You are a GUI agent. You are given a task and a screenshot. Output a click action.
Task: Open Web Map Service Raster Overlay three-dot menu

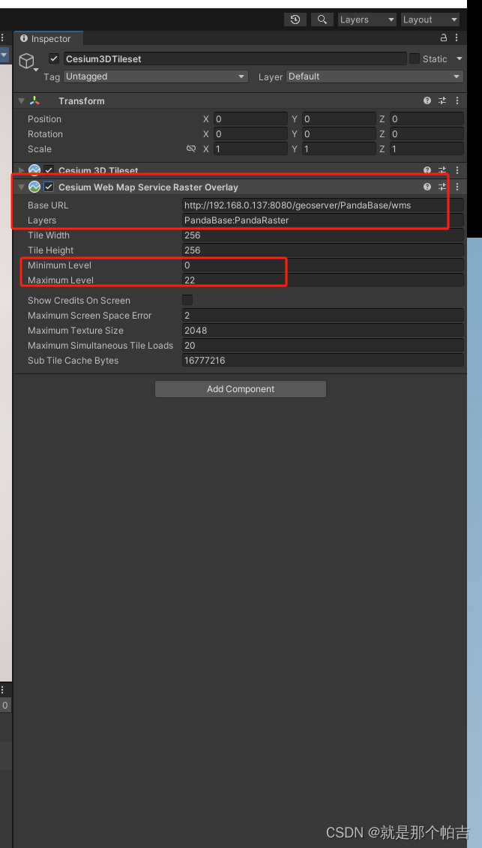coord(457,187)
